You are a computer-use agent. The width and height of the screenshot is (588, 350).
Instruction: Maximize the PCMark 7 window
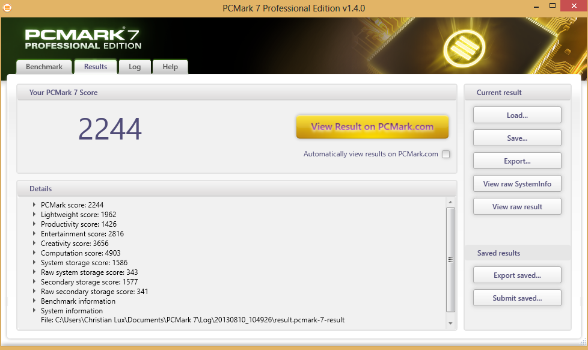click(553, 5)
